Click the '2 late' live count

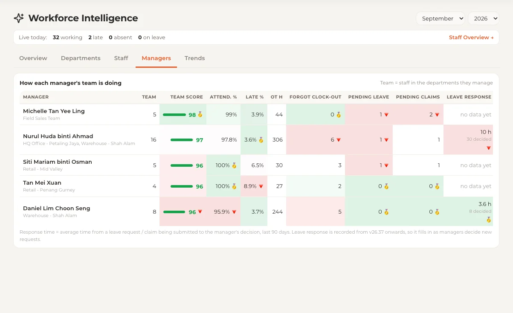point(96,38)
